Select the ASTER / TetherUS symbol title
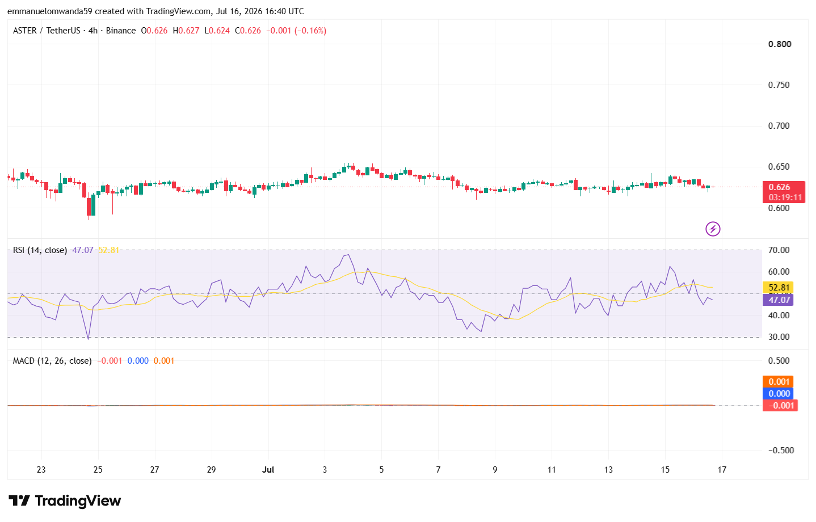 pos(47,31)
